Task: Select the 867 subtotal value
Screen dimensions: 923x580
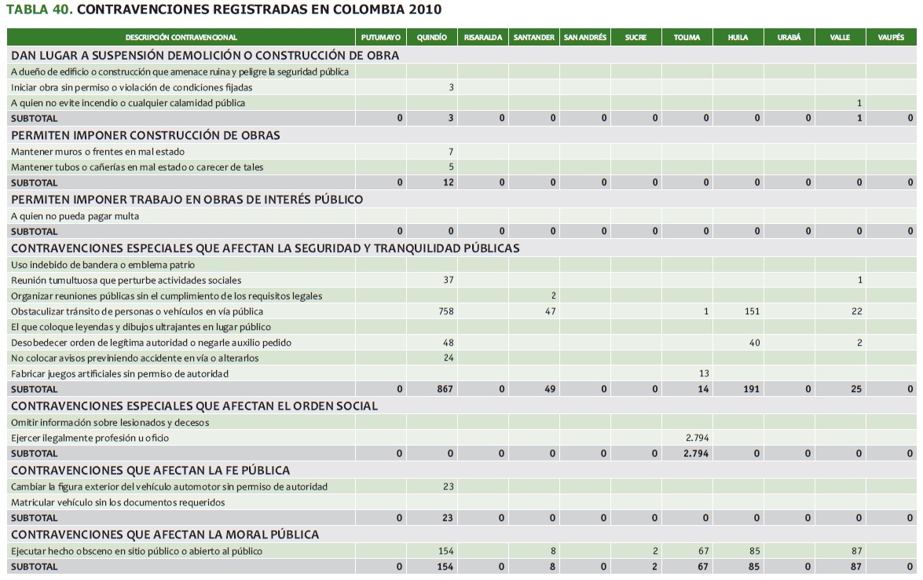Action: coord(445,389)
